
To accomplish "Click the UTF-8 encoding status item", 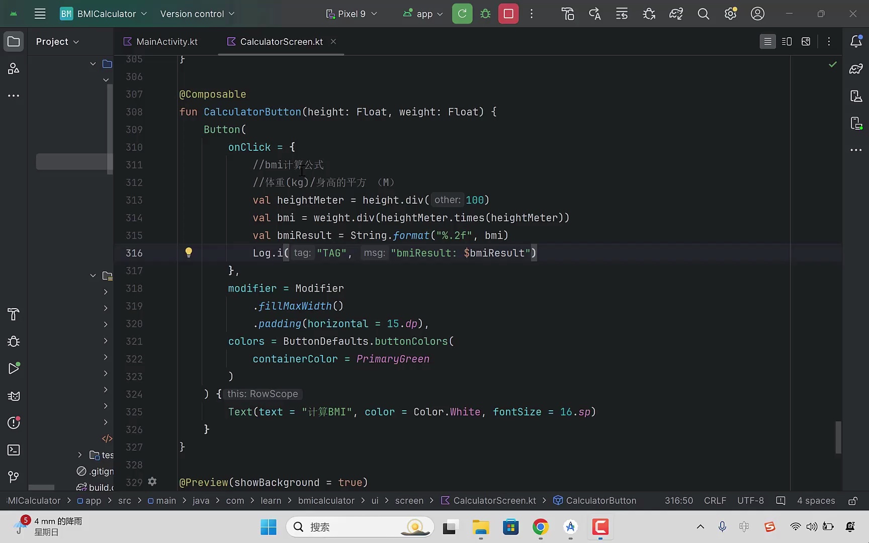I will pyautogui.click(x=750, y=501).
